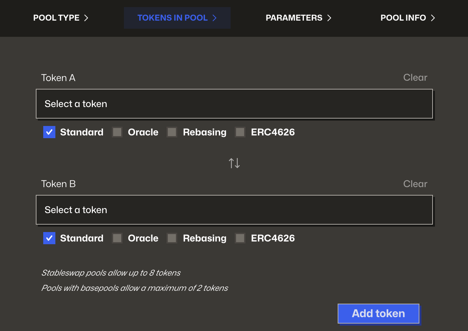The image size is (468, 331).
Task: Uncheck Standard for Token A
Action: coord(49,132)
